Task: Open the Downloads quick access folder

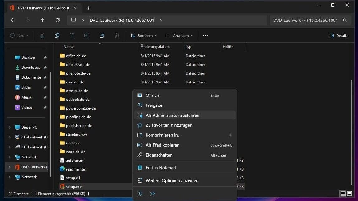Action: point(30,68)
